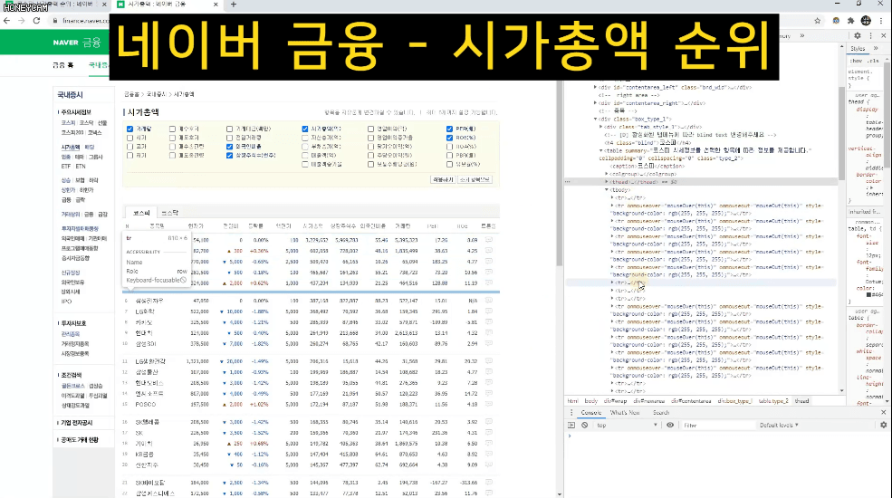Show more Styles pane tabs chevron
Image resolution: width=892 pixels, height=498 pixels.
(x=876, y=49)
